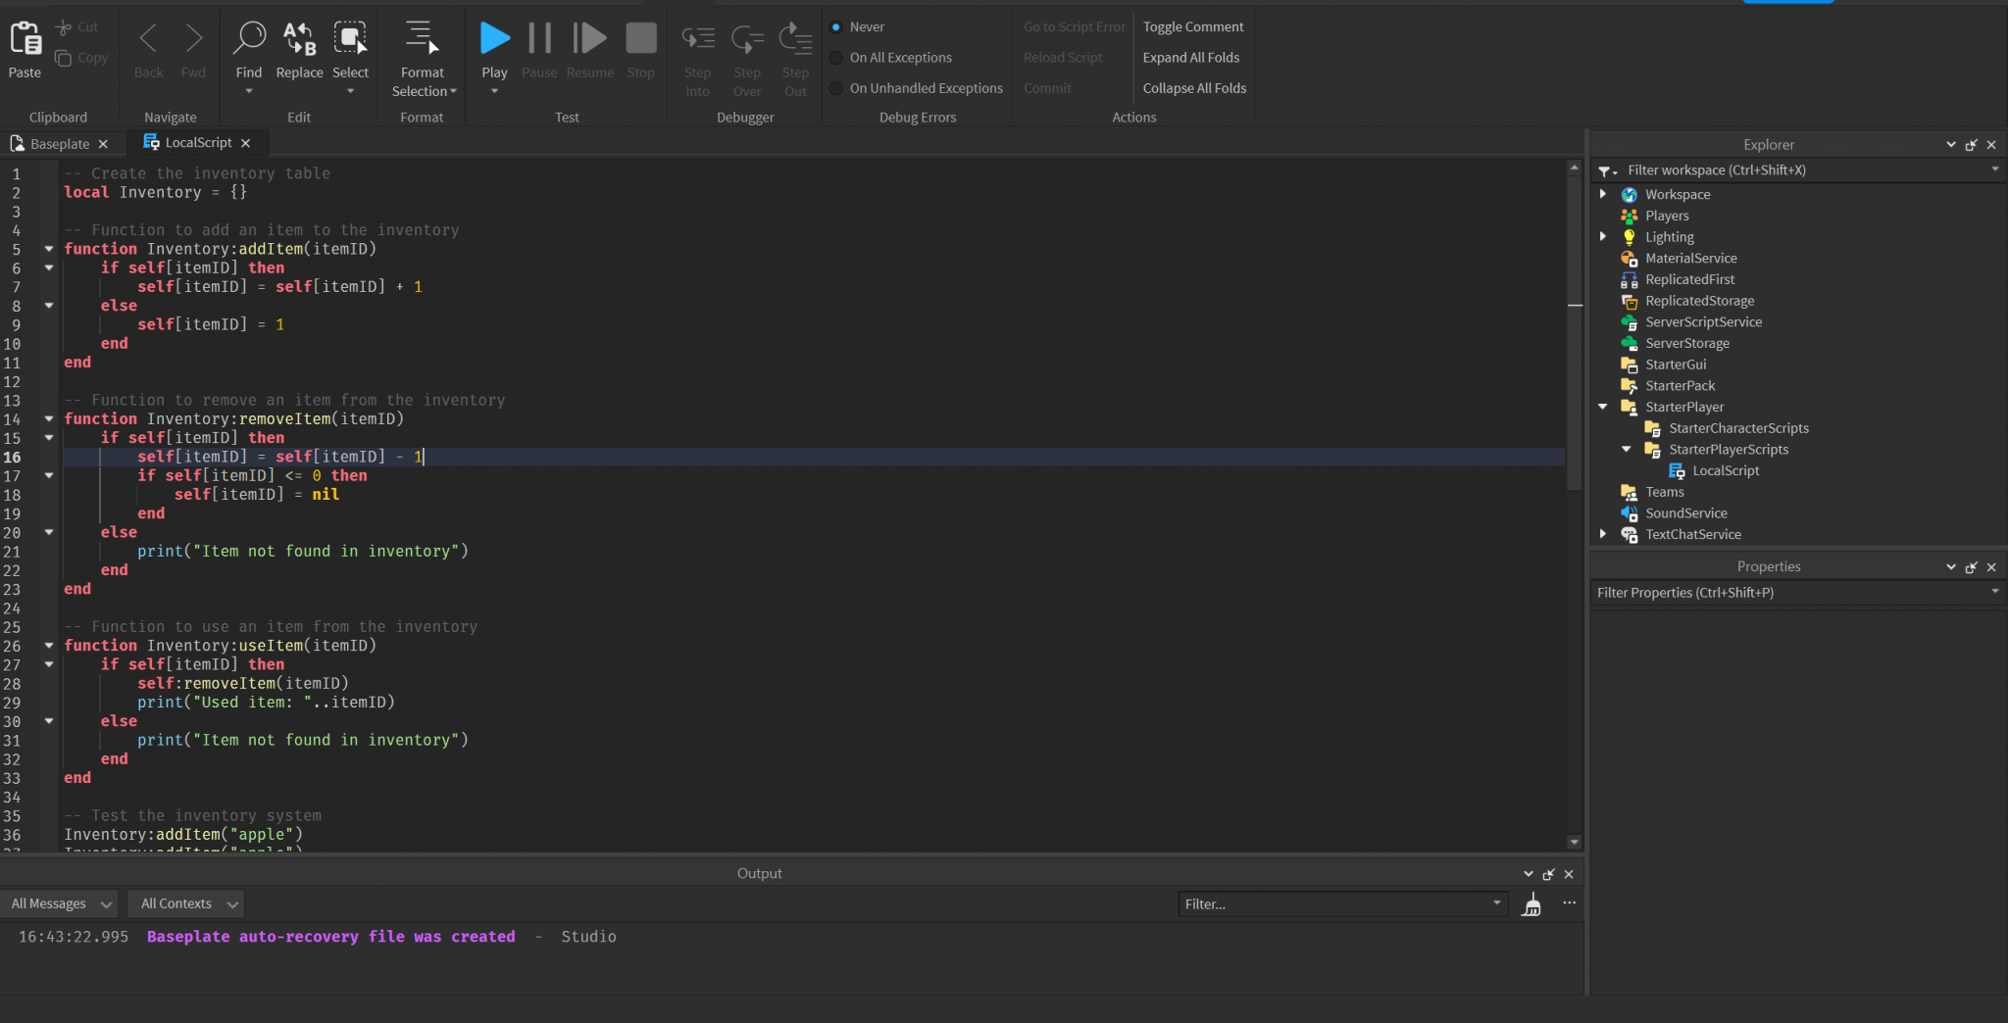This screenshot has height=1023, width=2008.
Task: Expand the Workspace tree item
Action: 1604,194
